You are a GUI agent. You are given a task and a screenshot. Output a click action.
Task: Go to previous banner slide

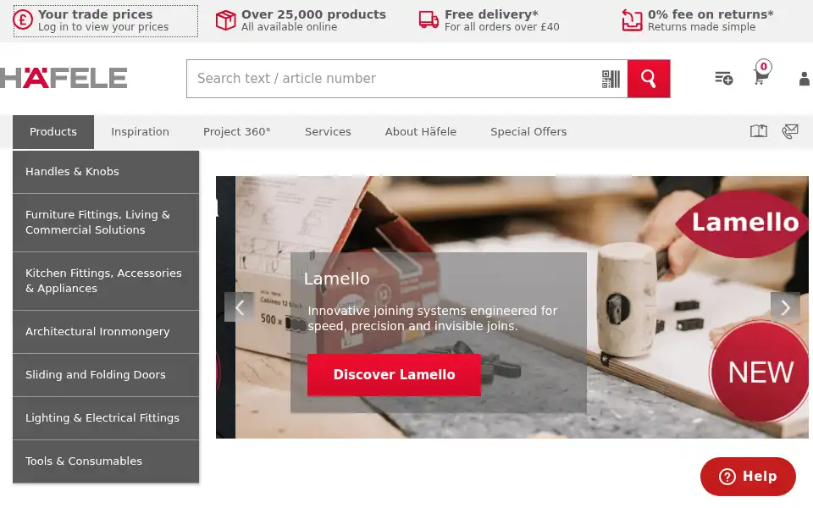click(x=239, y=307)
